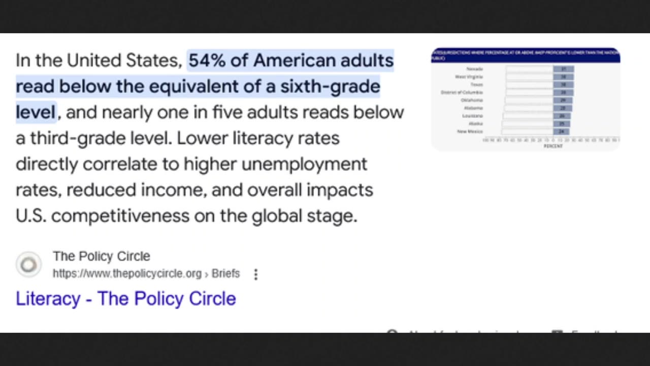Click the Nevada bar in the chart
The height and width of the screenshot is (366, 650).
point(563,69)
